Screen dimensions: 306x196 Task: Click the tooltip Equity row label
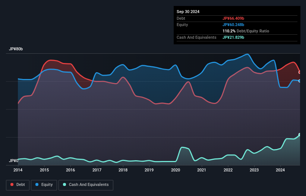coord(182,25)
